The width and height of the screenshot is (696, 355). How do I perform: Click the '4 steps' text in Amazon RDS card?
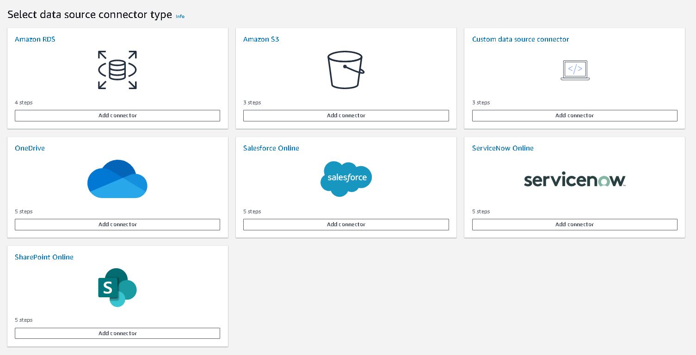pyautogui.click(x=24, y=102)
